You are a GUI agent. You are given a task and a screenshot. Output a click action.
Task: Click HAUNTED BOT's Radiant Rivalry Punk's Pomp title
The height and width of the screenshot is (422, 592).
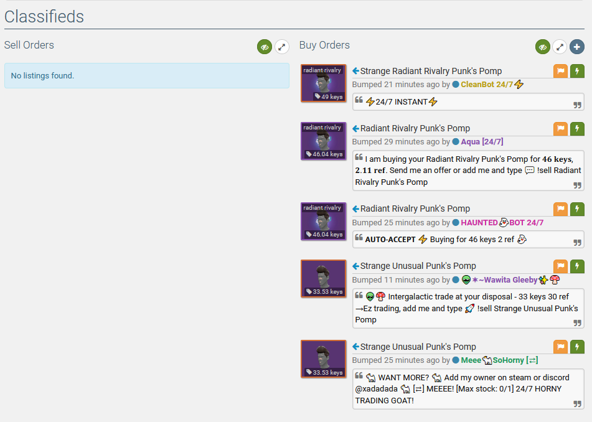tap(415, 209)
